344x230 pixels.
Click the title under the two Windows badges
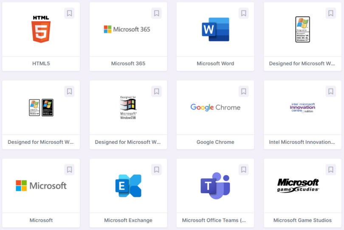(41, 142)
